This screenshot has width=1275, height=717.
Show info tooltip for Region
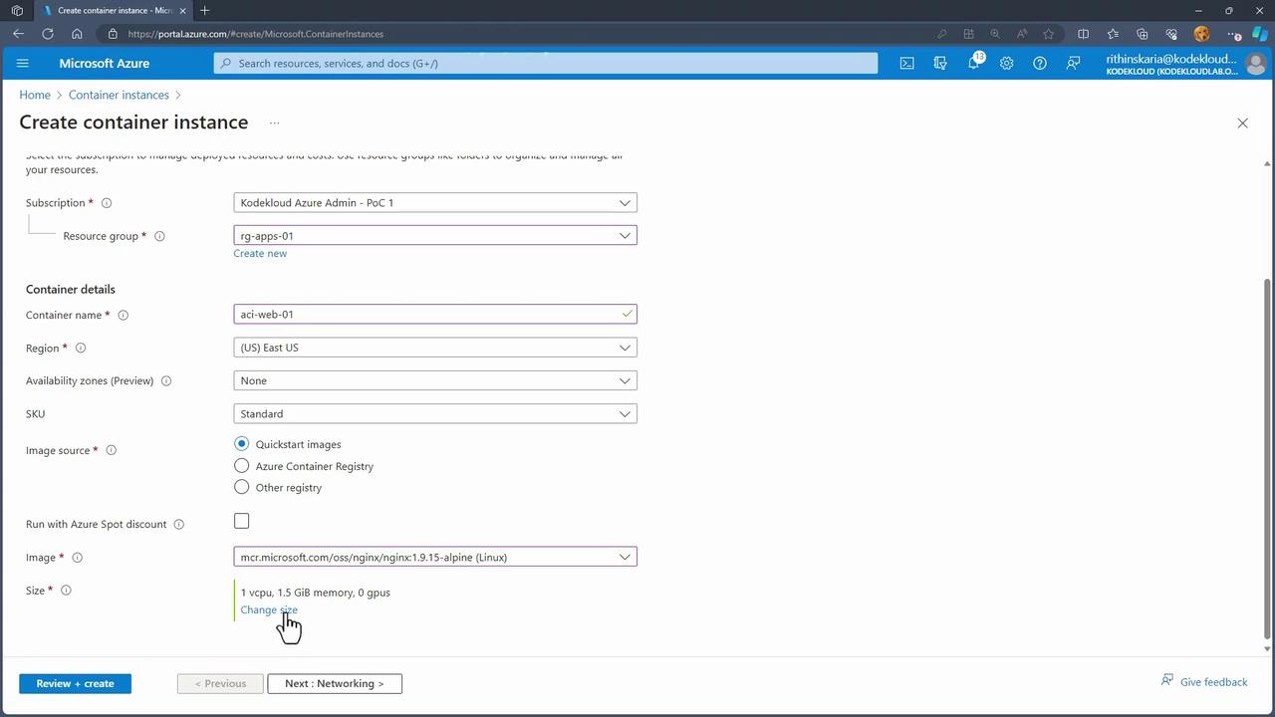click(81, 349)
